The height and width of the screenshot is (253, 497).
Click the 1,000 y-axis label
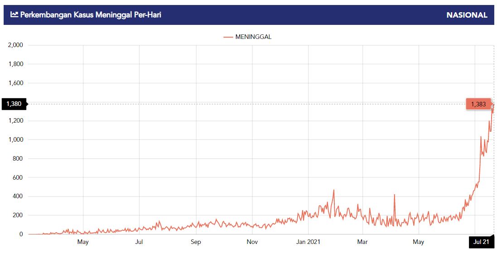[x=15, y=140]
